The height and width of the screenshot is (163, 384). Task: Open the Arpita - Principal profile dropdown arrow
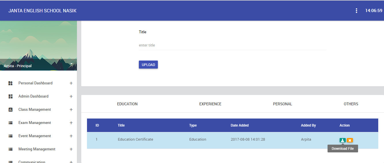tap(71, 63)
